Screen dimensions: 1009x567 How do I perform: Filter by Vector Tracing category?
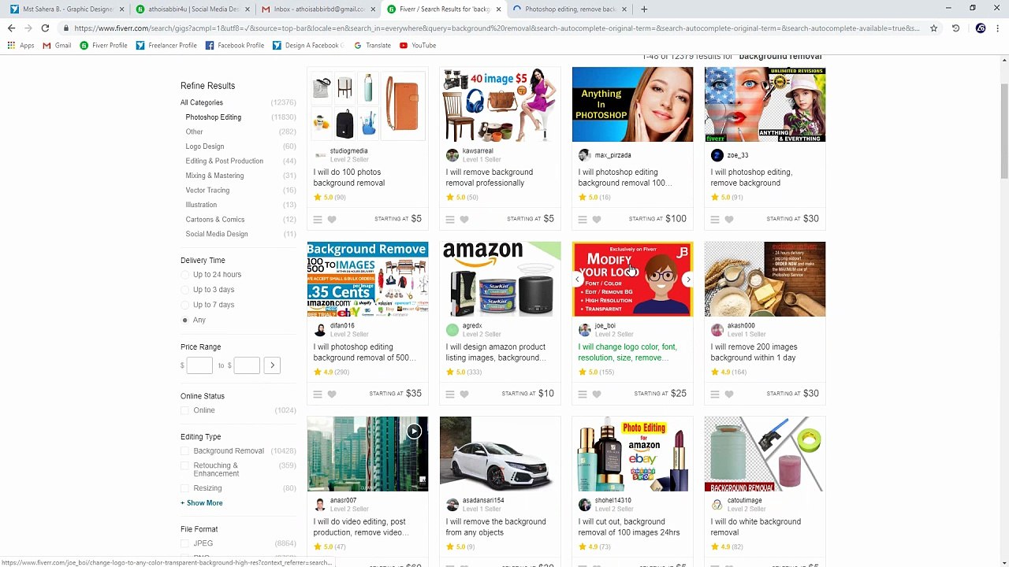click(207, 191)
